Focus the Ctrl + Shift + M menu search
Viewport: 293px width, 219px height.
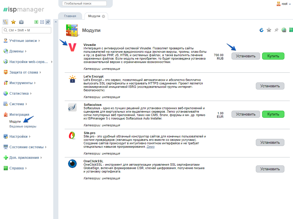point(27,30)
